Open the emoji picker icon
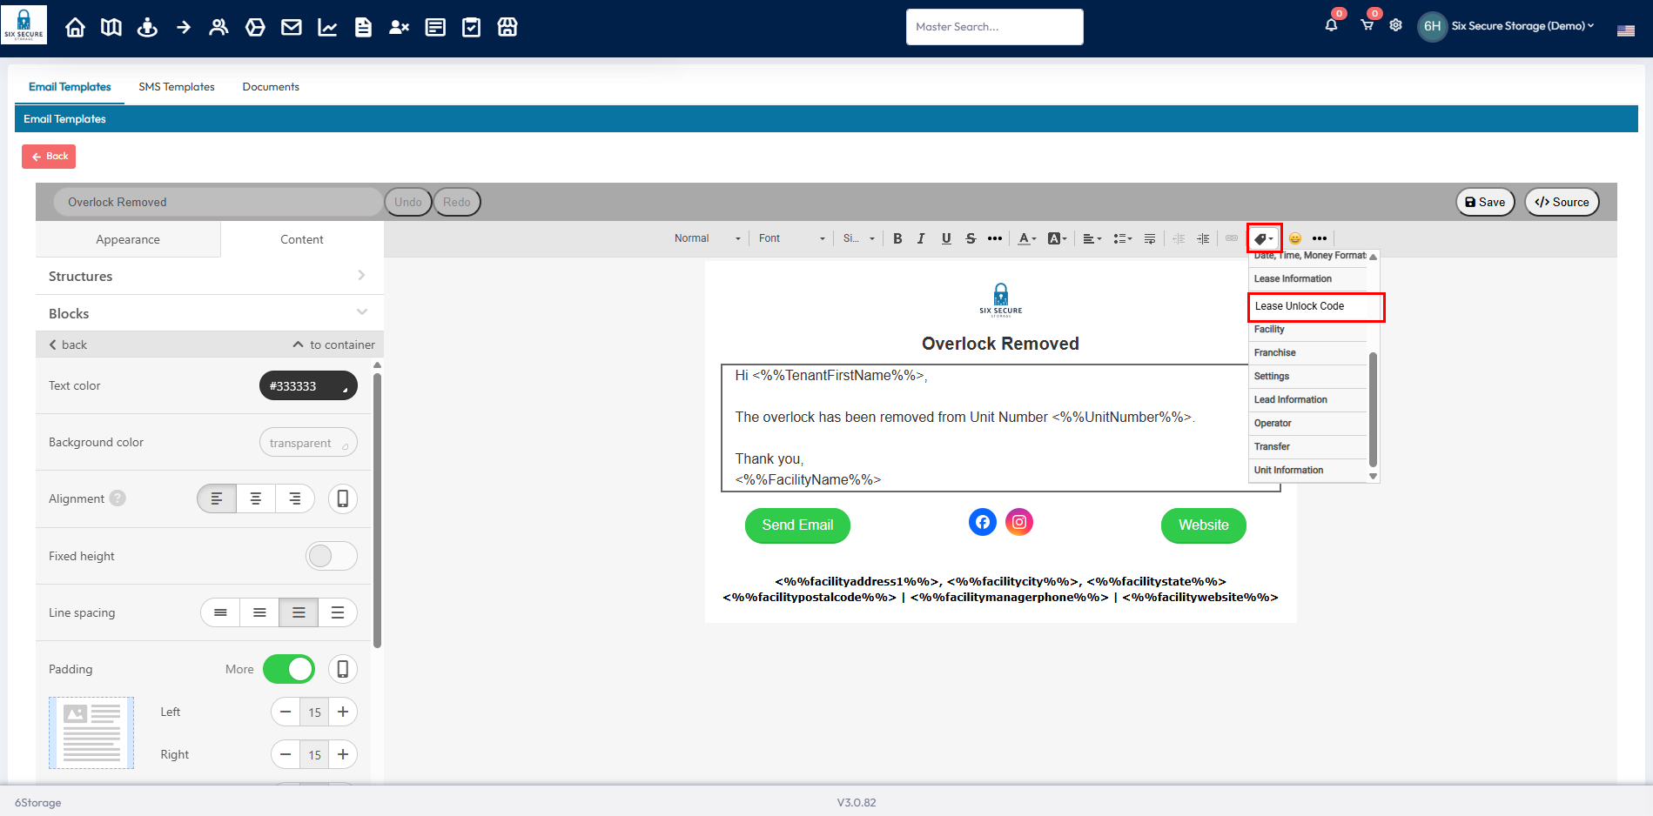1653x816 pixels. [x=1295, y=238]
